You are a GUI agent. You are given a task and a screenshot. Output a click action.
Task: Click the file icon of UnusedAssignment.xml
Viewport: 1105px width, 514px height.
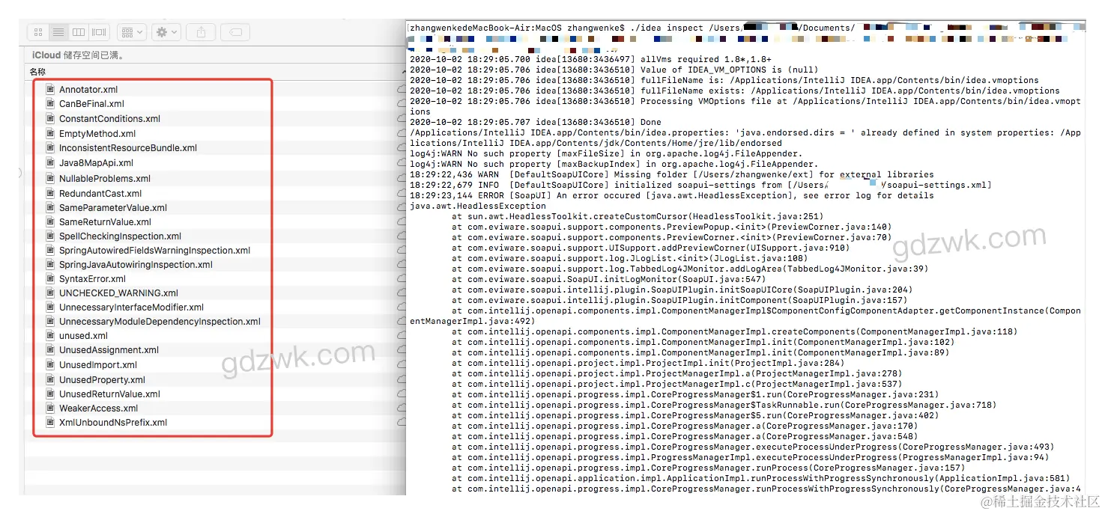coord(51,349)
